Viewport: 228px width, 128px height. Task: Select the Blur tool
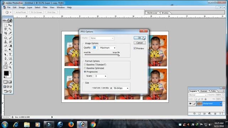pos(6,50)
